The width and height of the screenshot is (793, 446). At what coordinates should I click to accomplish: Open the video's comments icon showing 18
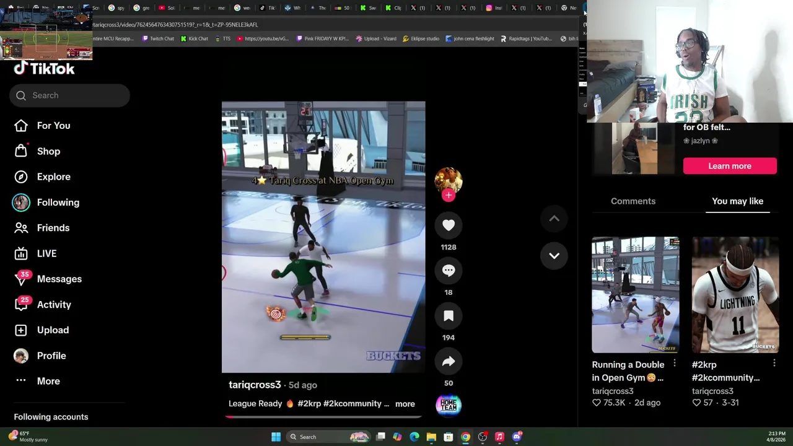(449, 271)
